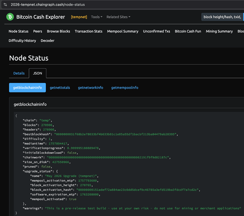Click the verificationprogress value

(83, 148)
